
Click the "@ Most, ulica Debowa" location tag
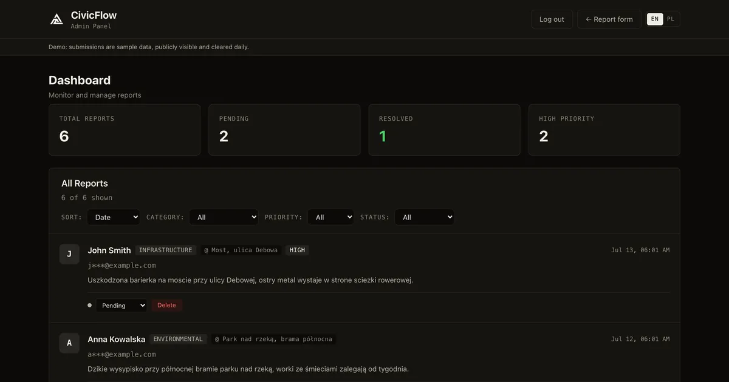[x=241, y=250]
